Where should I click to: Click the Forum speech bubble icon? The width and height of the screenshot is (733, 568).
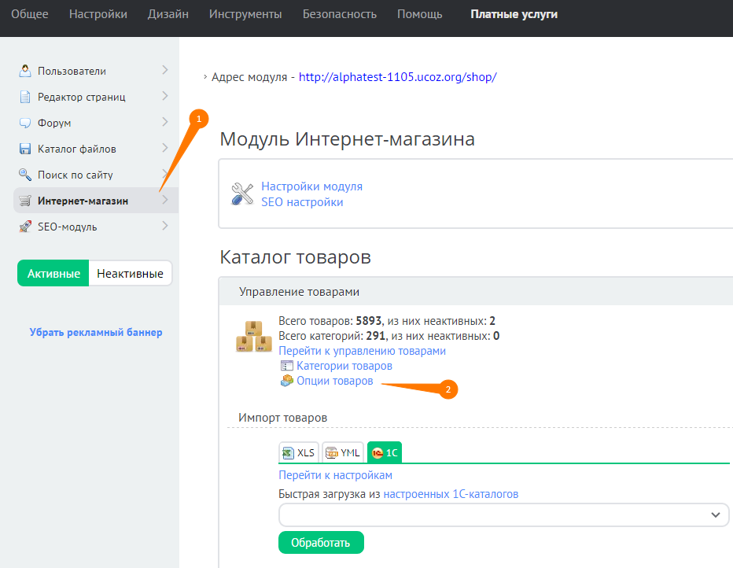[25, 123]
